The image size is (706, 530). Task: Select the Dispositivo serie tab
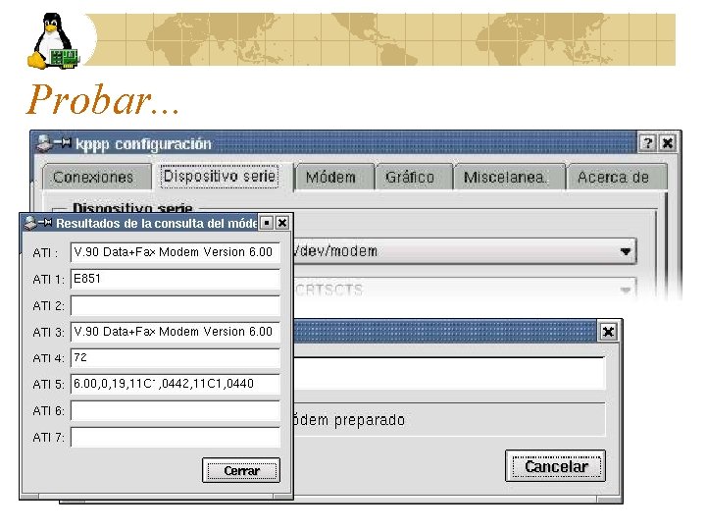(x=220, y=177)
